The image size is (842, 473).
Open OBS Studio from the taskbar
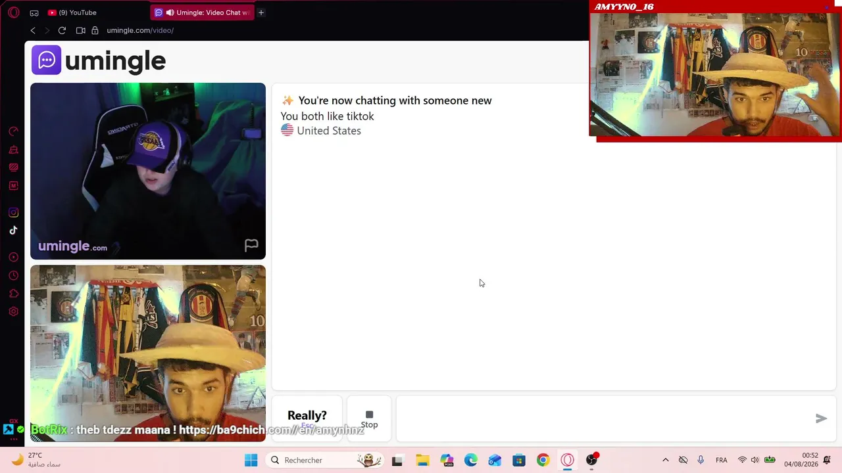pyautogui.click(x=592, y=460)
